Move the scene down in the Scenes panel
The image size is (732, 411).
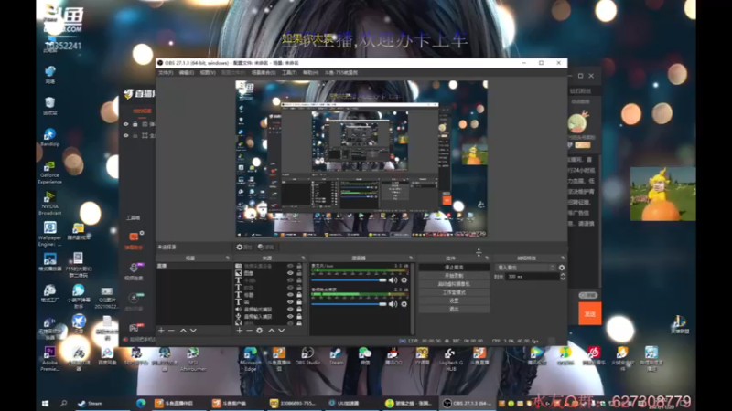point(193,331)
